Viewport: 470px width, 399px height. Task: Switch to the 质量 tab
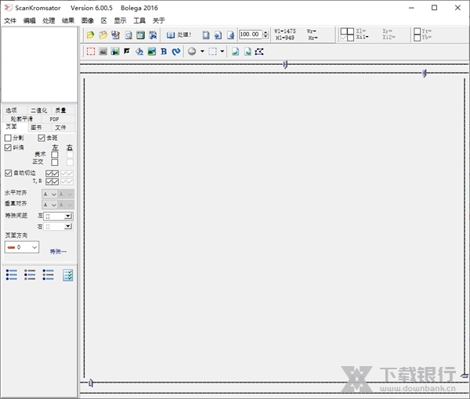pos(60,110)
